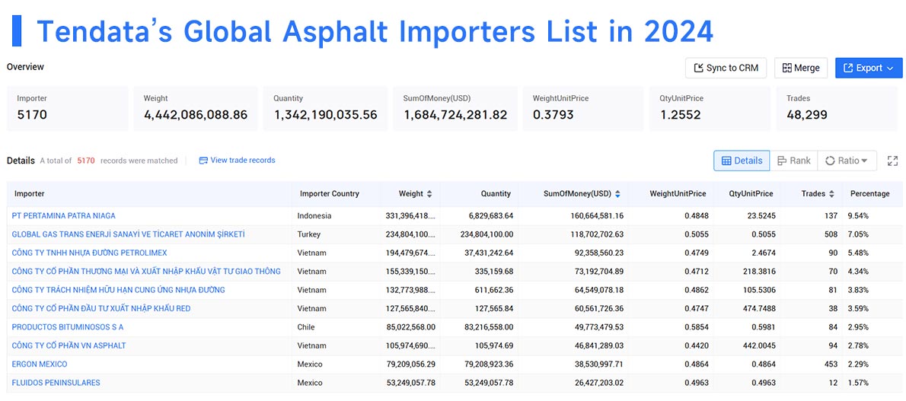Toggle fullscreen expand icon
The width and height of the screenshot is (906, 401).
coord(892,161)
